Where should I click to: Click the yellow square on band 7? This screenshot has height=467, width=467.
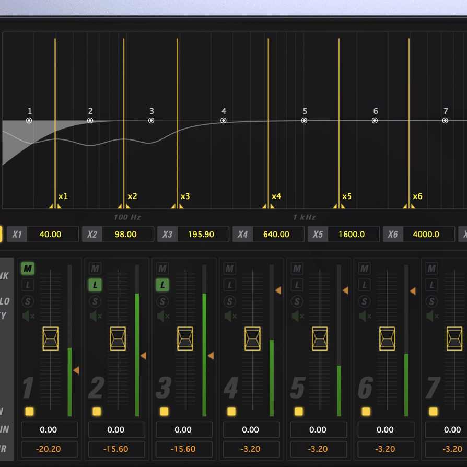[434, 412]
